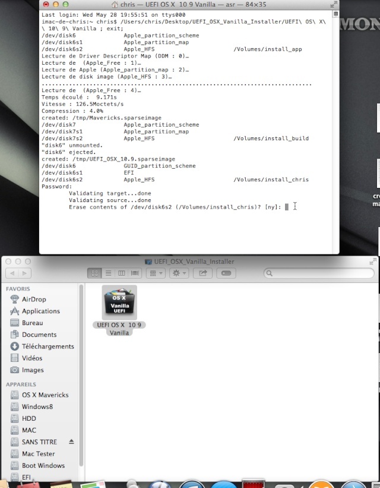Zoom the Terminal window with green button
The height and width of the screenshot is (488, 380).
(x=65, y=4)
